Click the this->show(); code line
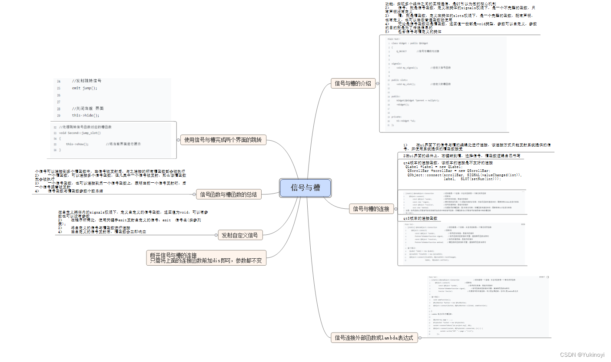Image resolution: width=611 pixels, height=362 pixels. click(77, 144)
